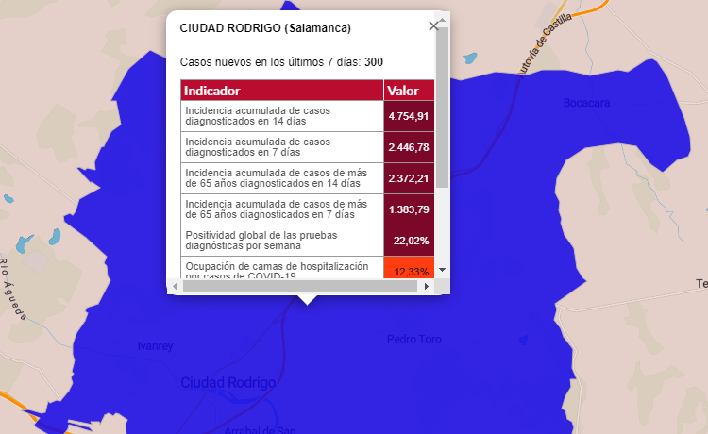Click 'Incidencia acumulada de casos diagnosticados en 7 días'
Screen dimensions: 708x434
click(282, 147)
